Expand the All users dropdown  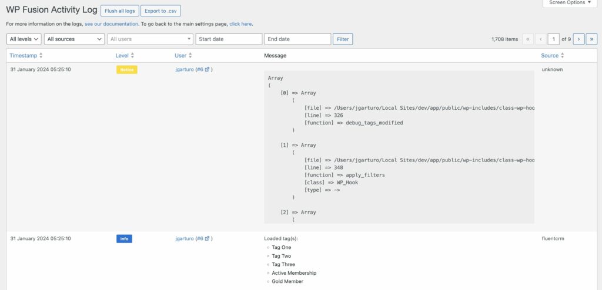pyautogui.click(x=150, y=39)
